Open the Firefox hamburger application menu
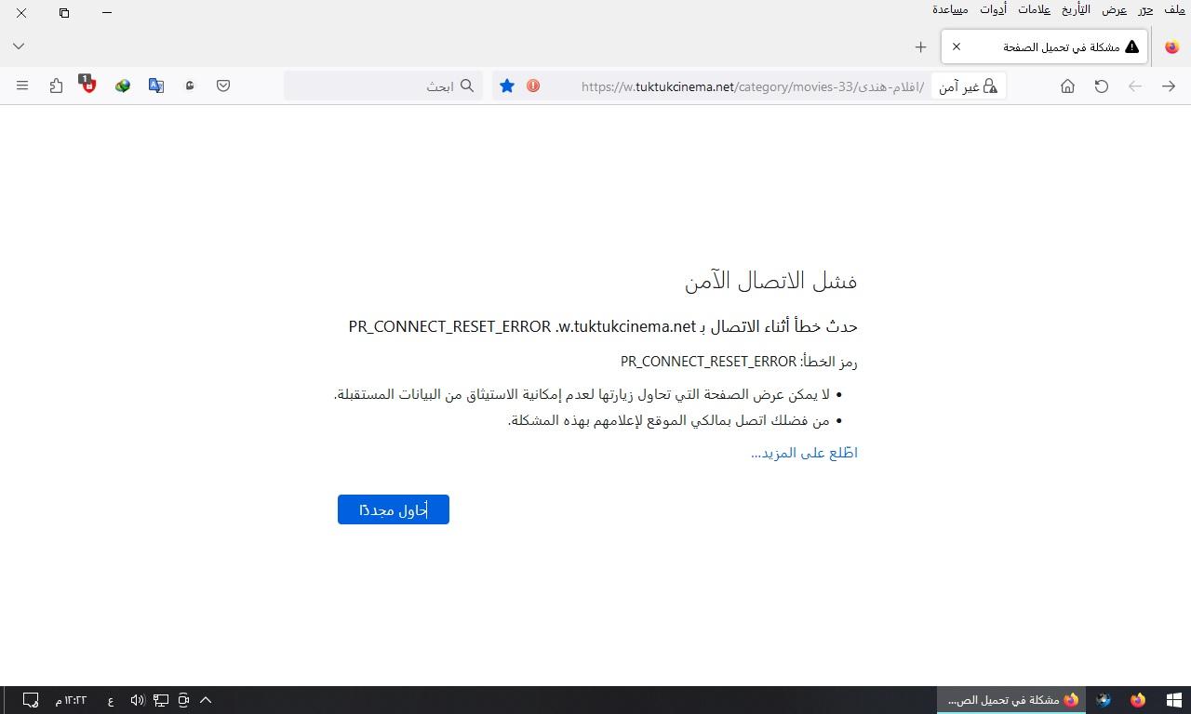This screenshot has height=714, width=1191. coord(22,86)
